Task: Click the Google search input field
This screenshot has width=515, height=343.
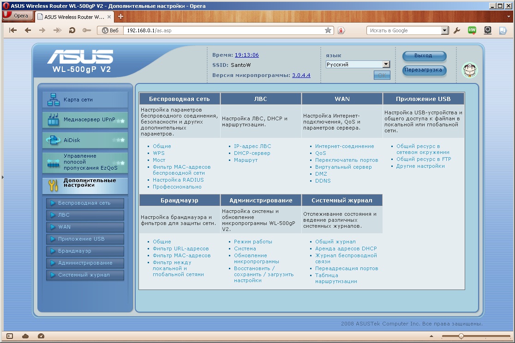Action: pos(404,30)
